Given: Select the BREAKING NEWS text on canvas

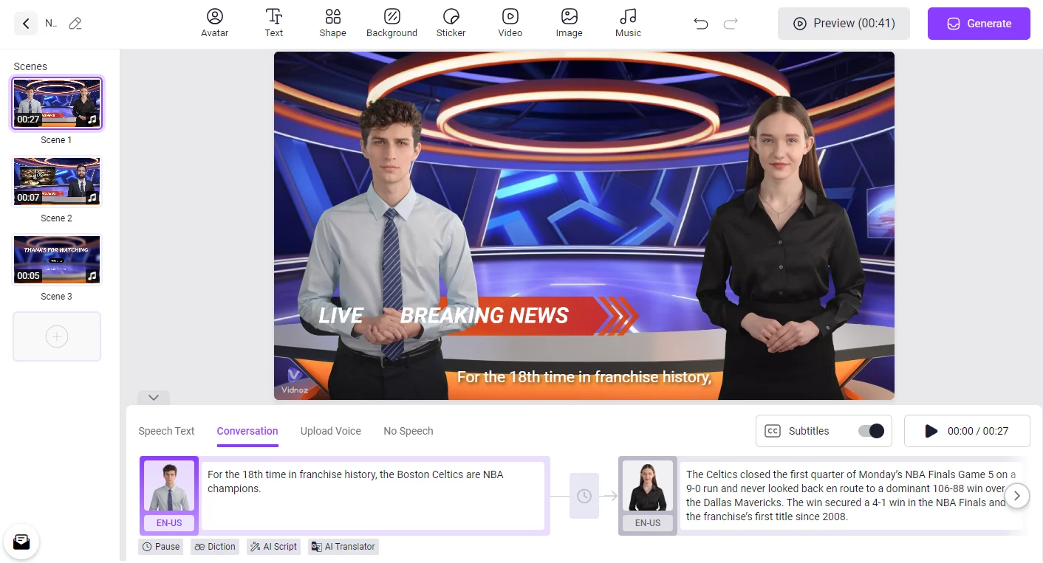Looking at the screenshot, I should [x=485, y=316].
